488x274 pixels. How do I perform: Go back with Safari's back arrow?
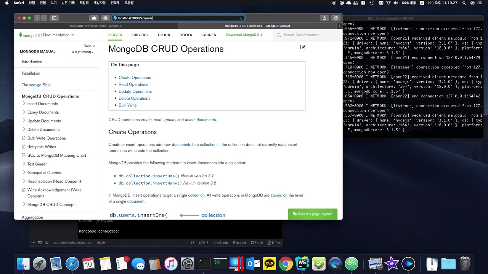tap(37, 18)
